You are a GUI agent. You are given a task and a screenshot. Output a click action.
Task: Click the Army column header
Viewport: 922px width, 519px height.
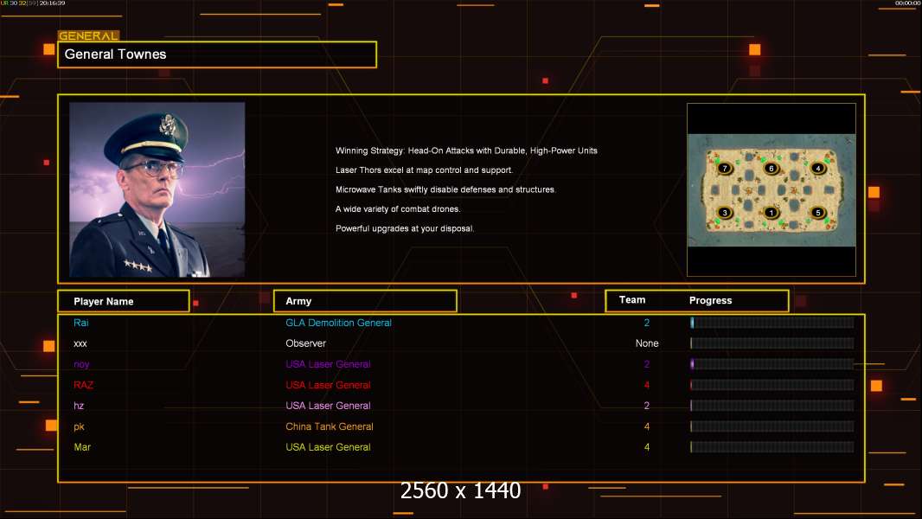coord(365,301)
